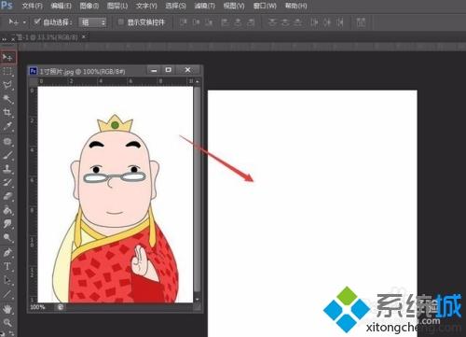Select the Magic Wand tool
The width and height of the screenshot is (466, 337).
pyautogui.click(x=7, y=99)
